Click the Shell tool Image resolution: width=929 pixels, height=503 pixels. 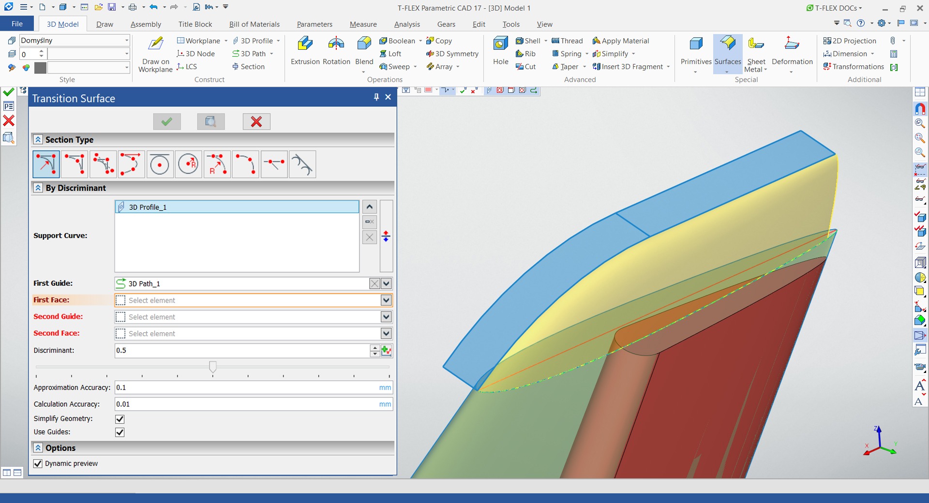pos(528,41)
